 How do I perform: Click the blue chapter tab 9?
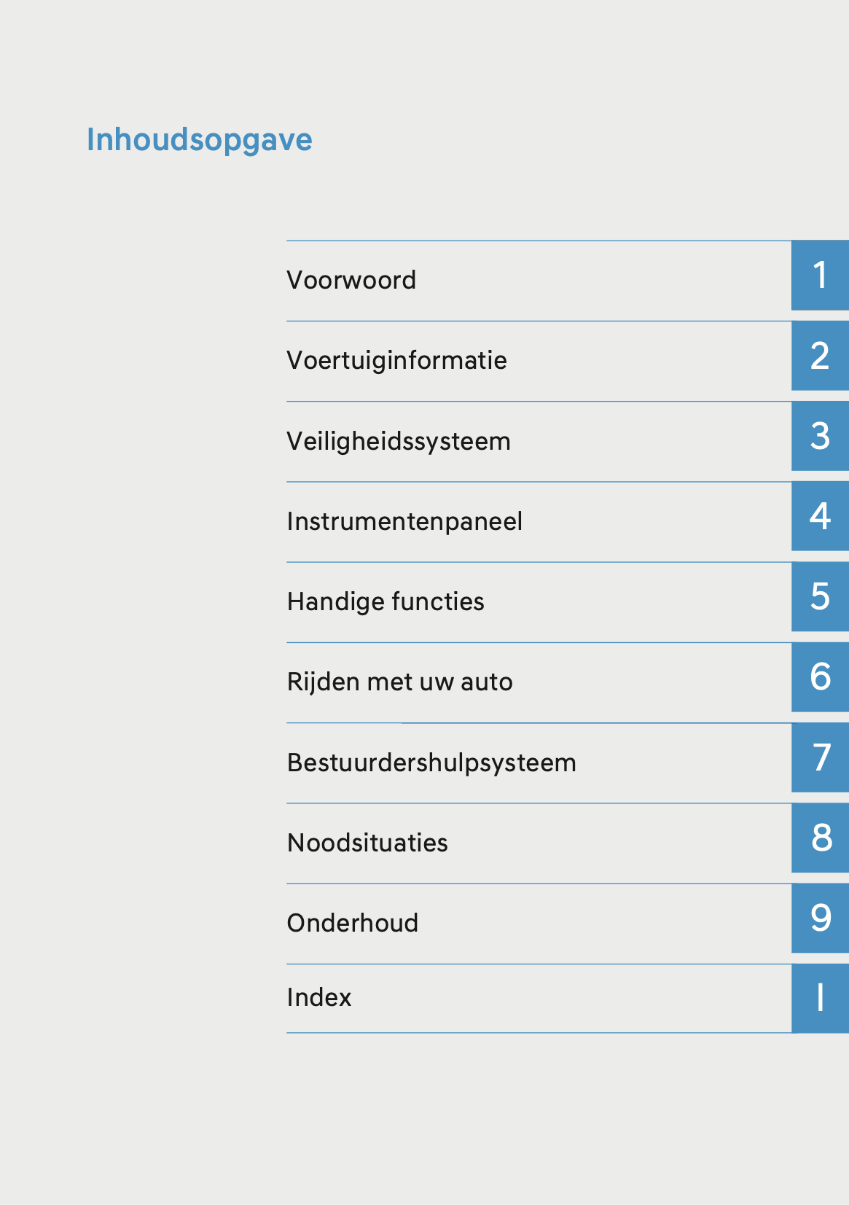click(x=820, y=918)
